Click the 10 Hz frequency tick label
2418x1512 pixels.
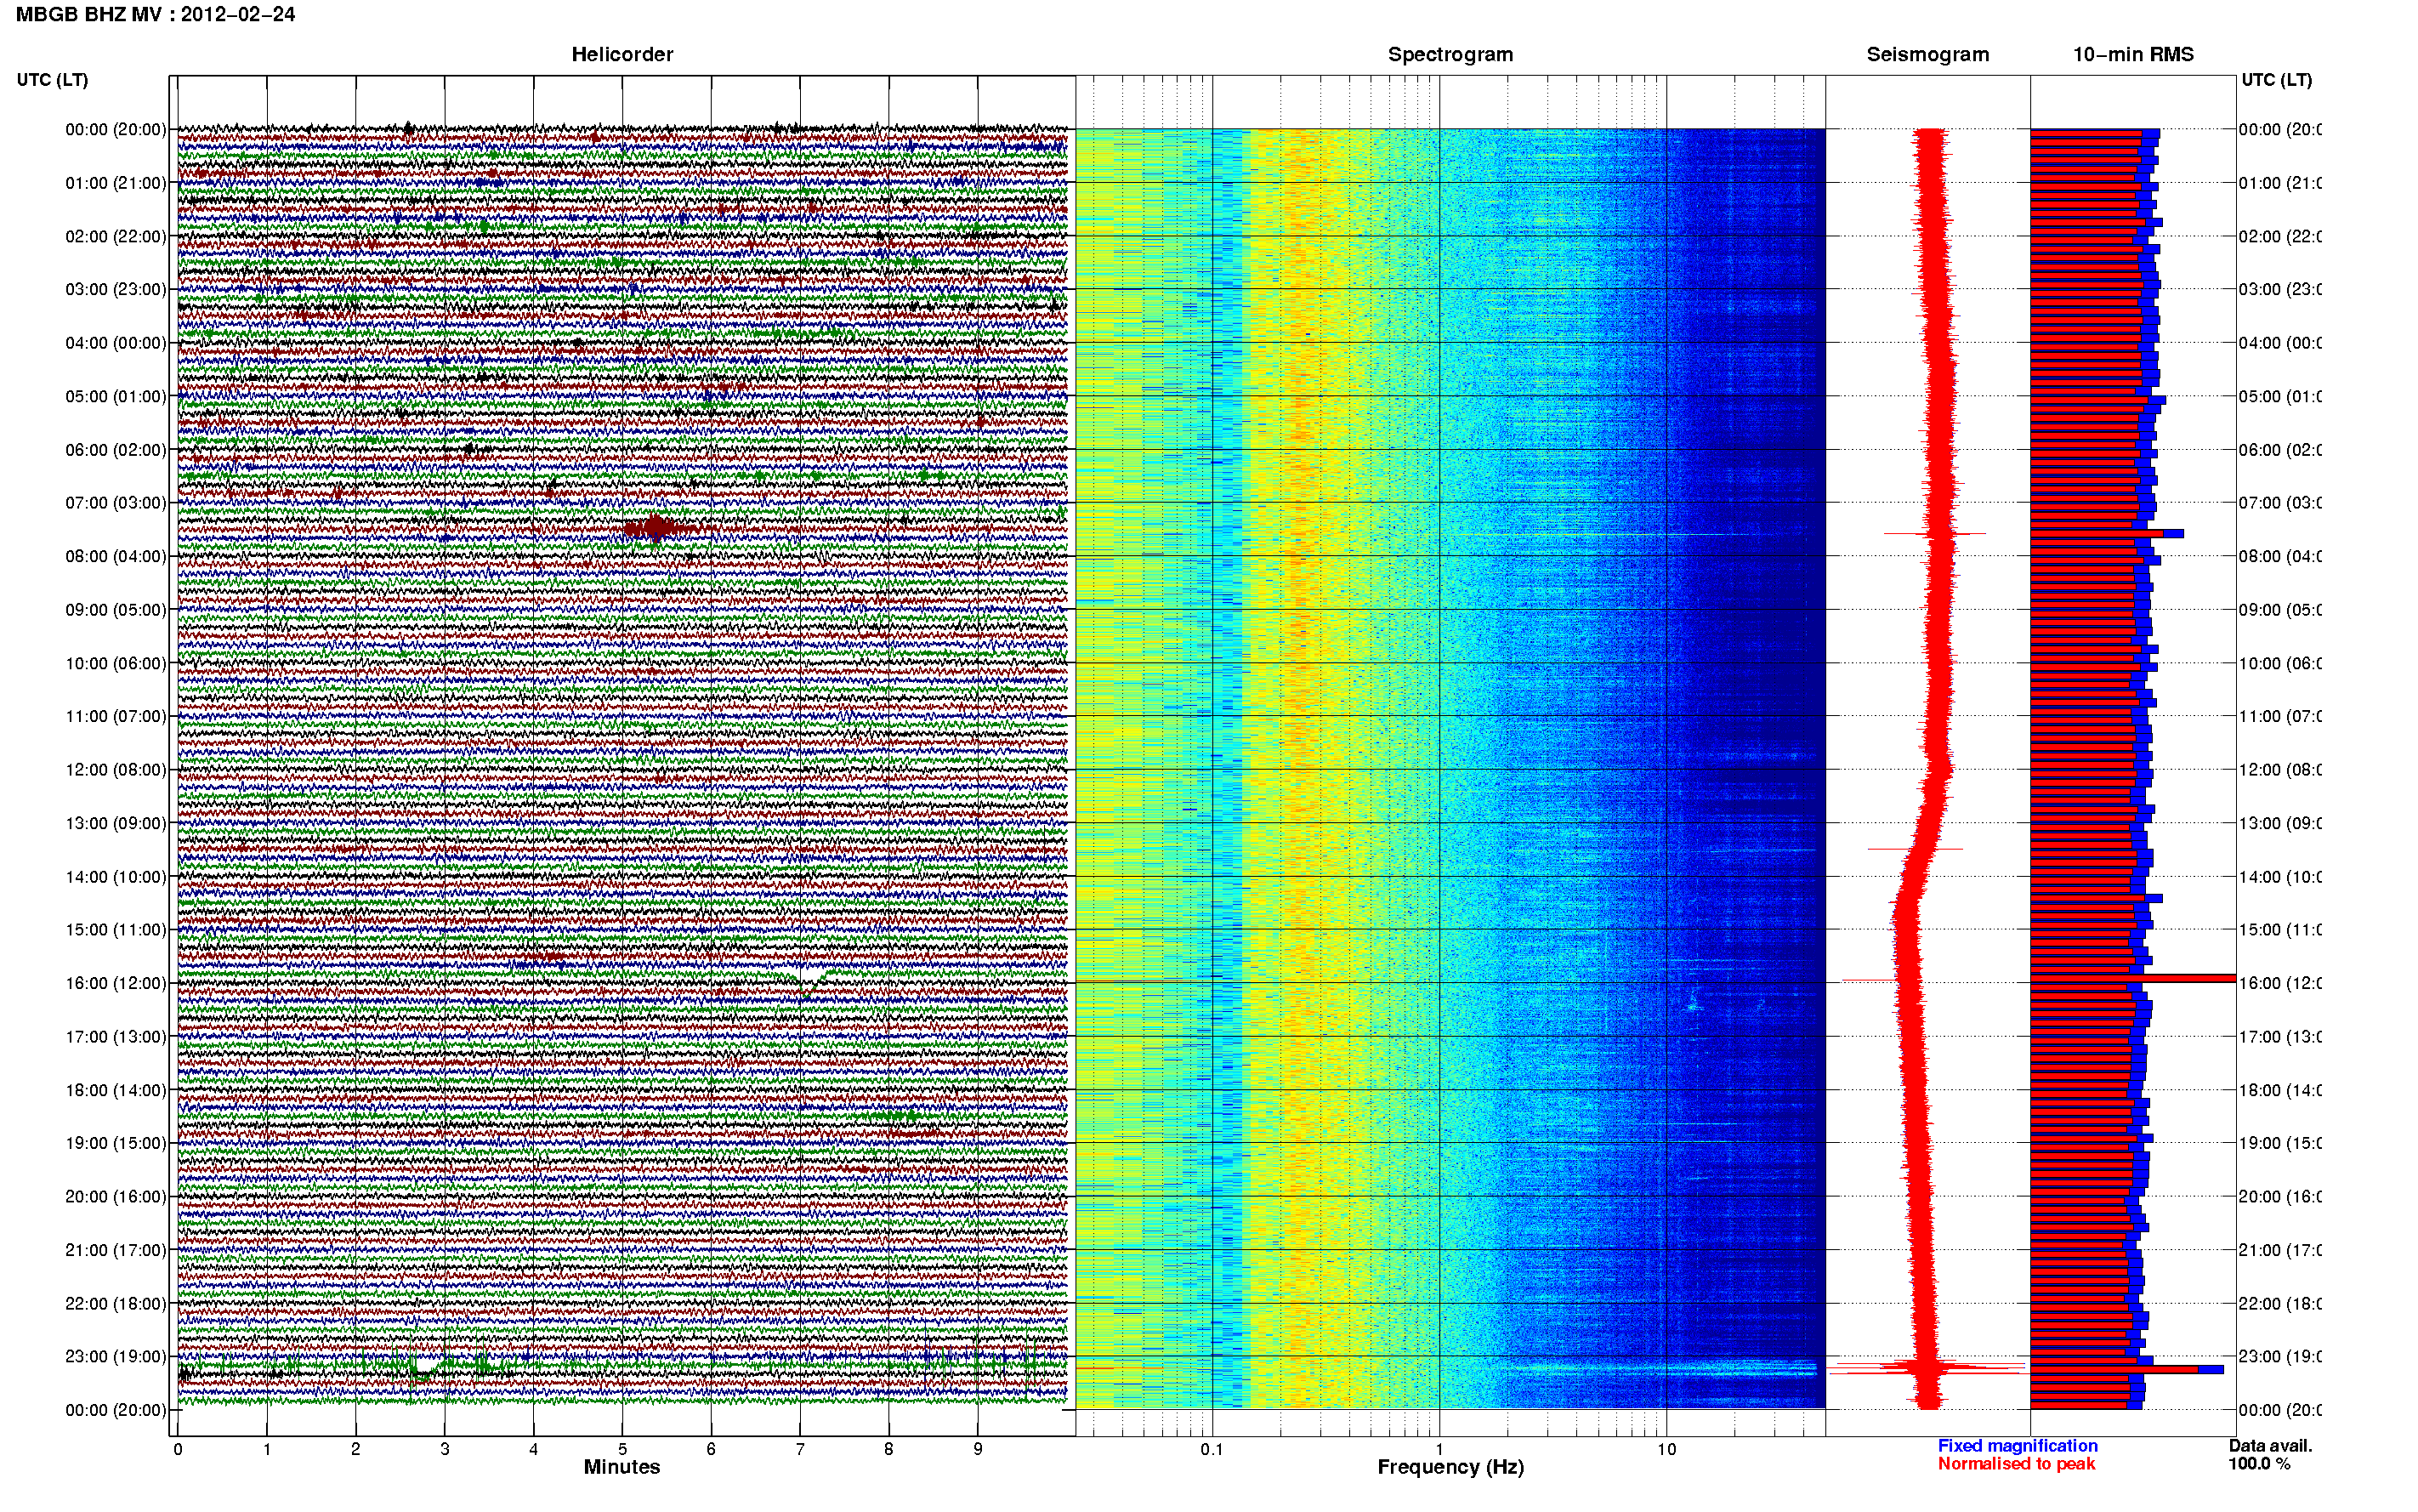[x=1666, y=1449]
